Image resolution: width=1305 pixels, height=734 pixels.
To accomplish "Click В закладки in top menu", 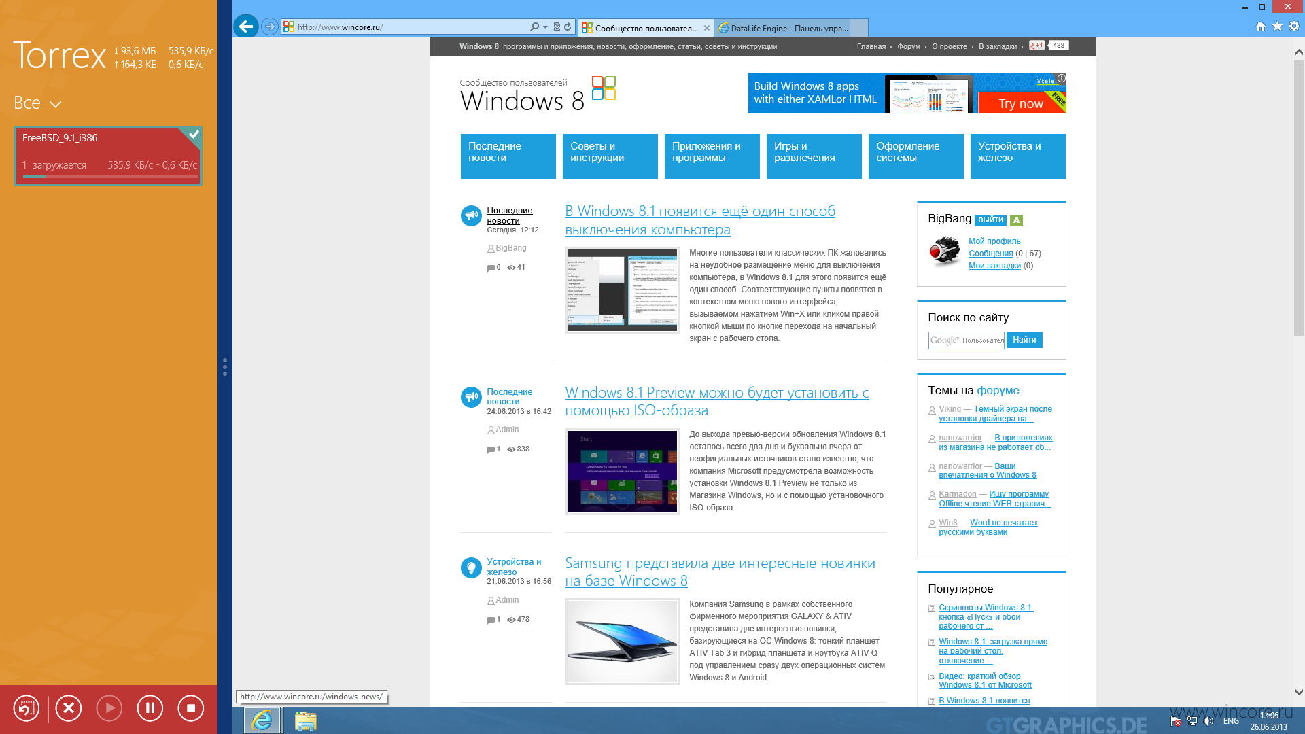I will (998, 47).
